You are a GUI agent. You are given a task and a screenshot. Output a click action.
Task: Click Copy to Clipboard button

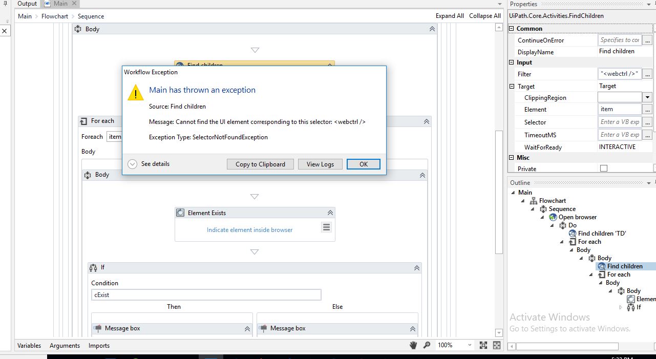click(x=260, y=164)
